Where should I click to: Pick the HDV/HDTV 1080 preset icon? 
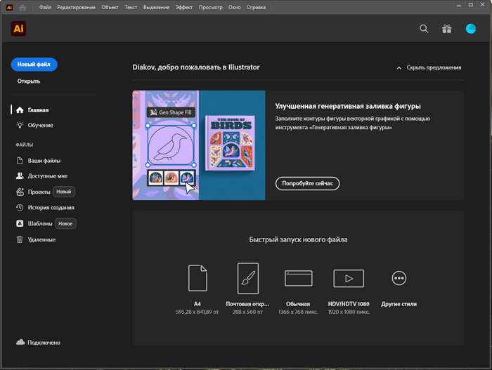[x=348, y=278]
